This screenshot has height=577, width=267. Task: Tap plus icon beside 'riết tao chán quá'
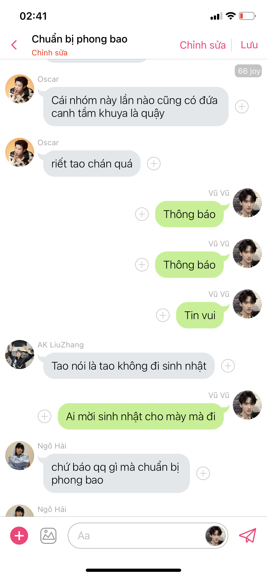[154, 164]
